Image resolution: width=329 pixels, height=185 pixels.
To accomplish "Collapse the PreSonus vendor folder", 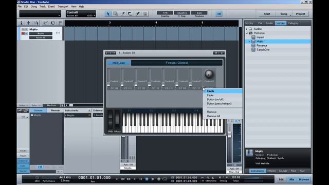I will (247, 33).
